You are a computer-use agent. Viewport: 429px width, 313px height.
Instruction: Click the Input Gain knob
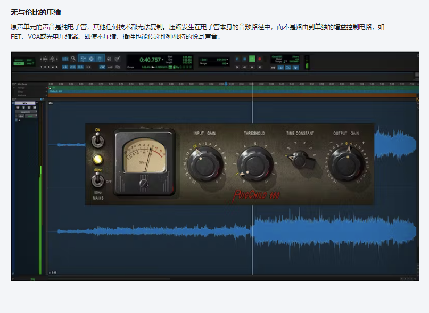point(205,164)
